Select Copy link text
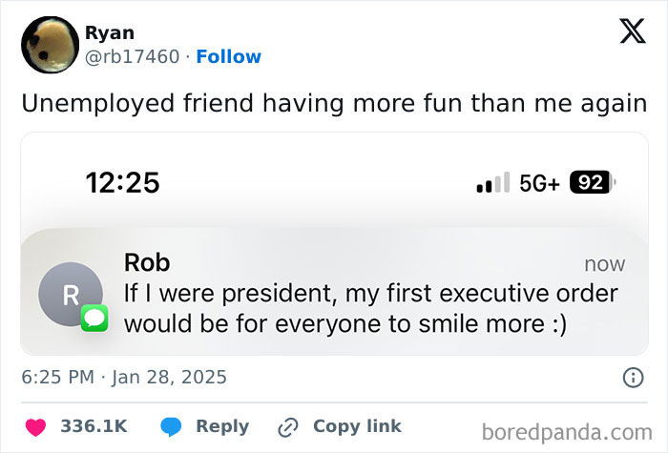 [x=357, y=426]
